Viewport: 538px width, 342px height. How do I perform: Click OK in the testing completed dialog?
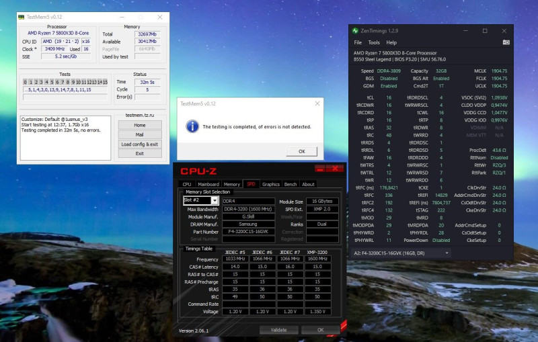(301, 151)
